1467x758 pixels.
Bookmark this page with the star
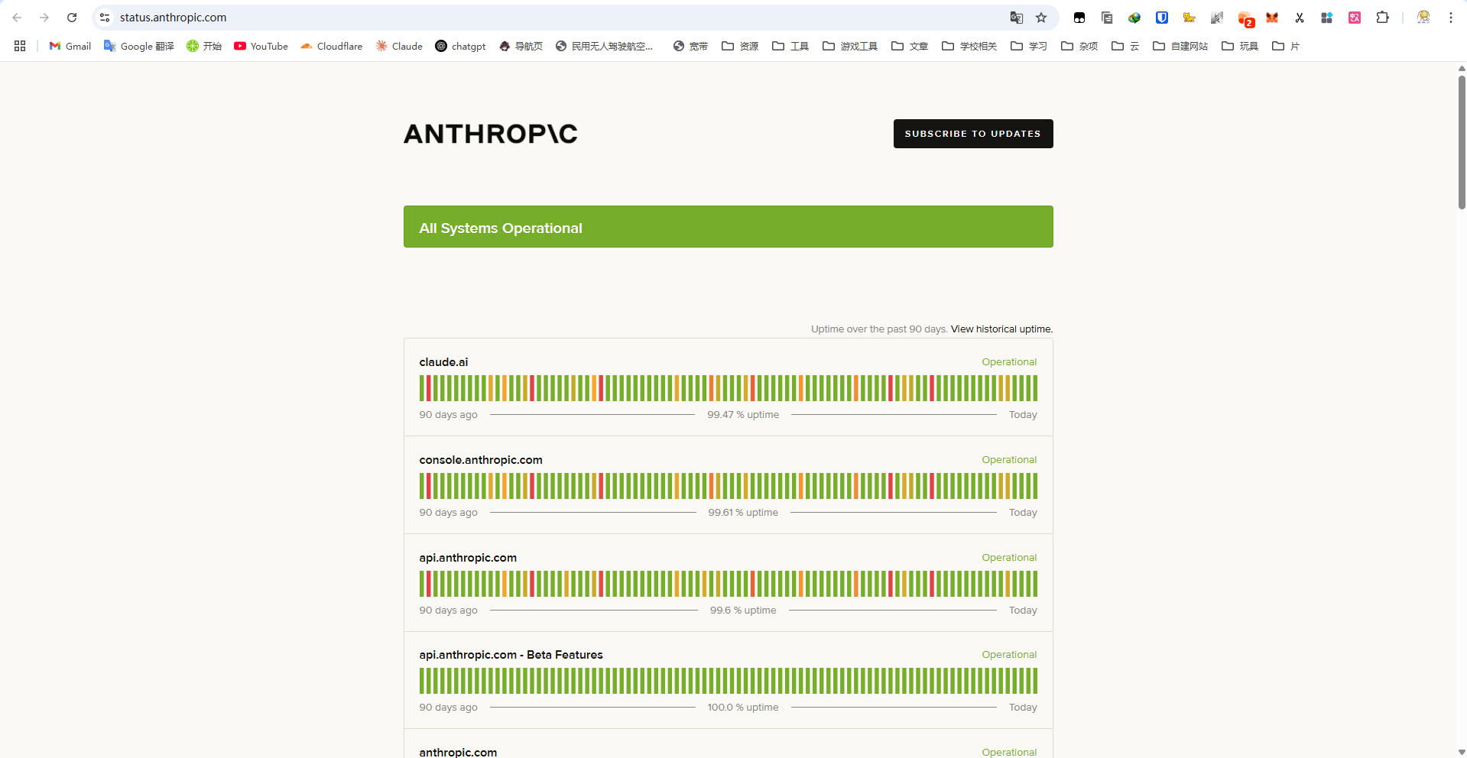[x=1041, y=18]
